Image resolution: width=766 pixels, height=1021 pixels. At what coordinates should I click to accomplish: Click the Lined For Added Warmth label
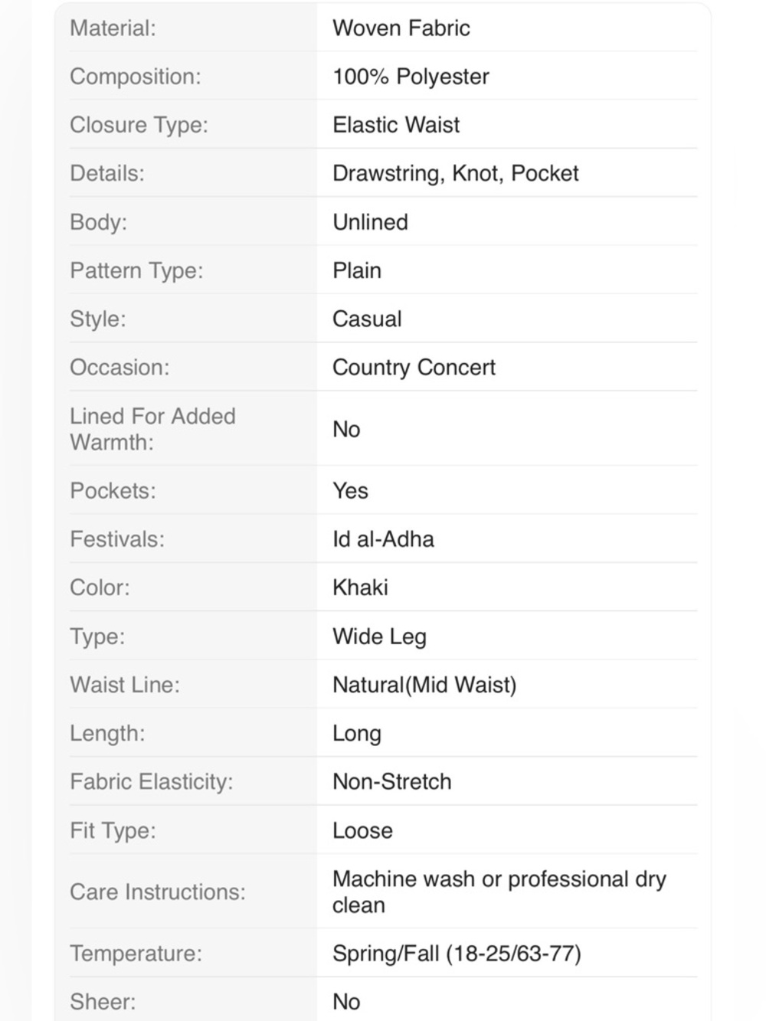(152, 429)
